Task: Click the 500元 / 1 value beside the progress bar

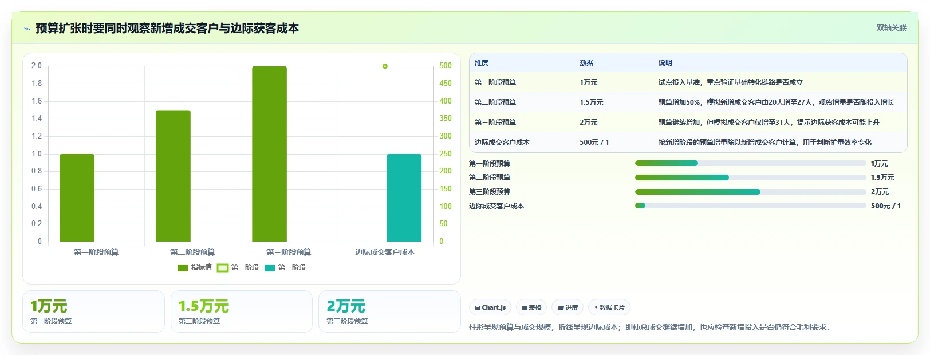Action: pos(886,206)
